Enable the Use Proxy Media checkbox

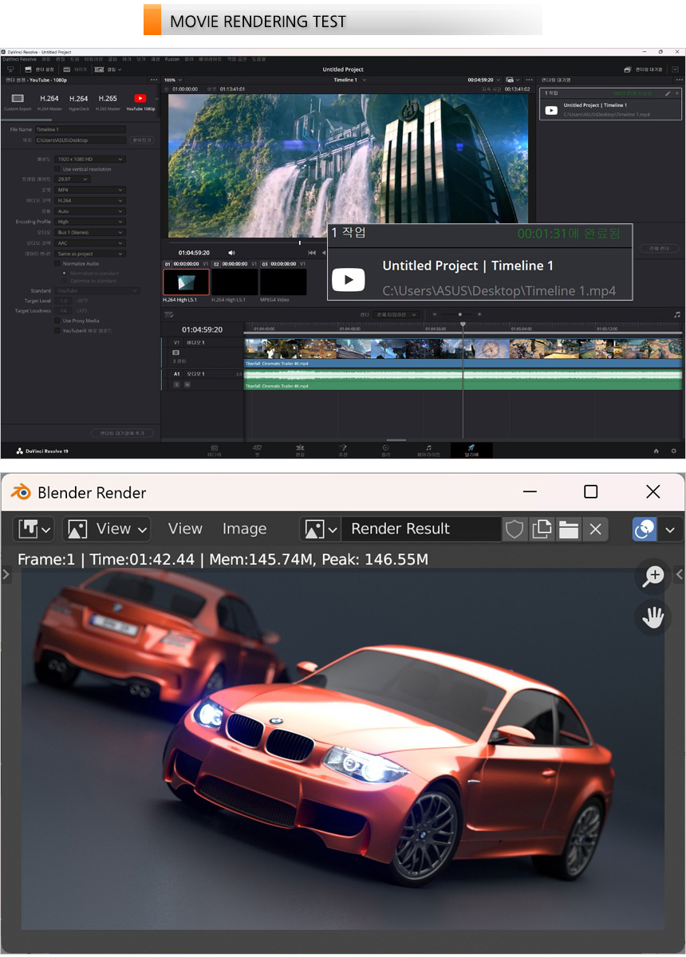coord(57,321)
